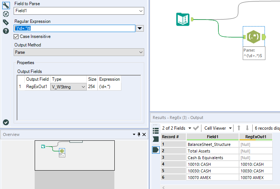Image resolution: width=280 pixels, height=189 pixels.
Task: Click the apply checkmark circle icon
Action: (6, 122)
